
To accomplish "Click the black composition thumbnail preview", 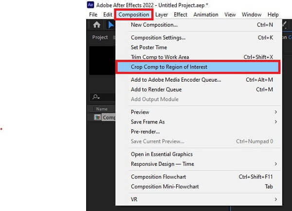I will [x=102, y=60].
